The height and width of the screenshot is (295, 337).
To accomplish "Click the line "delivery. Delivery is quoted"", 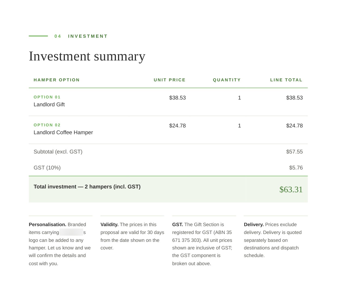I will [x=273, y=232].
